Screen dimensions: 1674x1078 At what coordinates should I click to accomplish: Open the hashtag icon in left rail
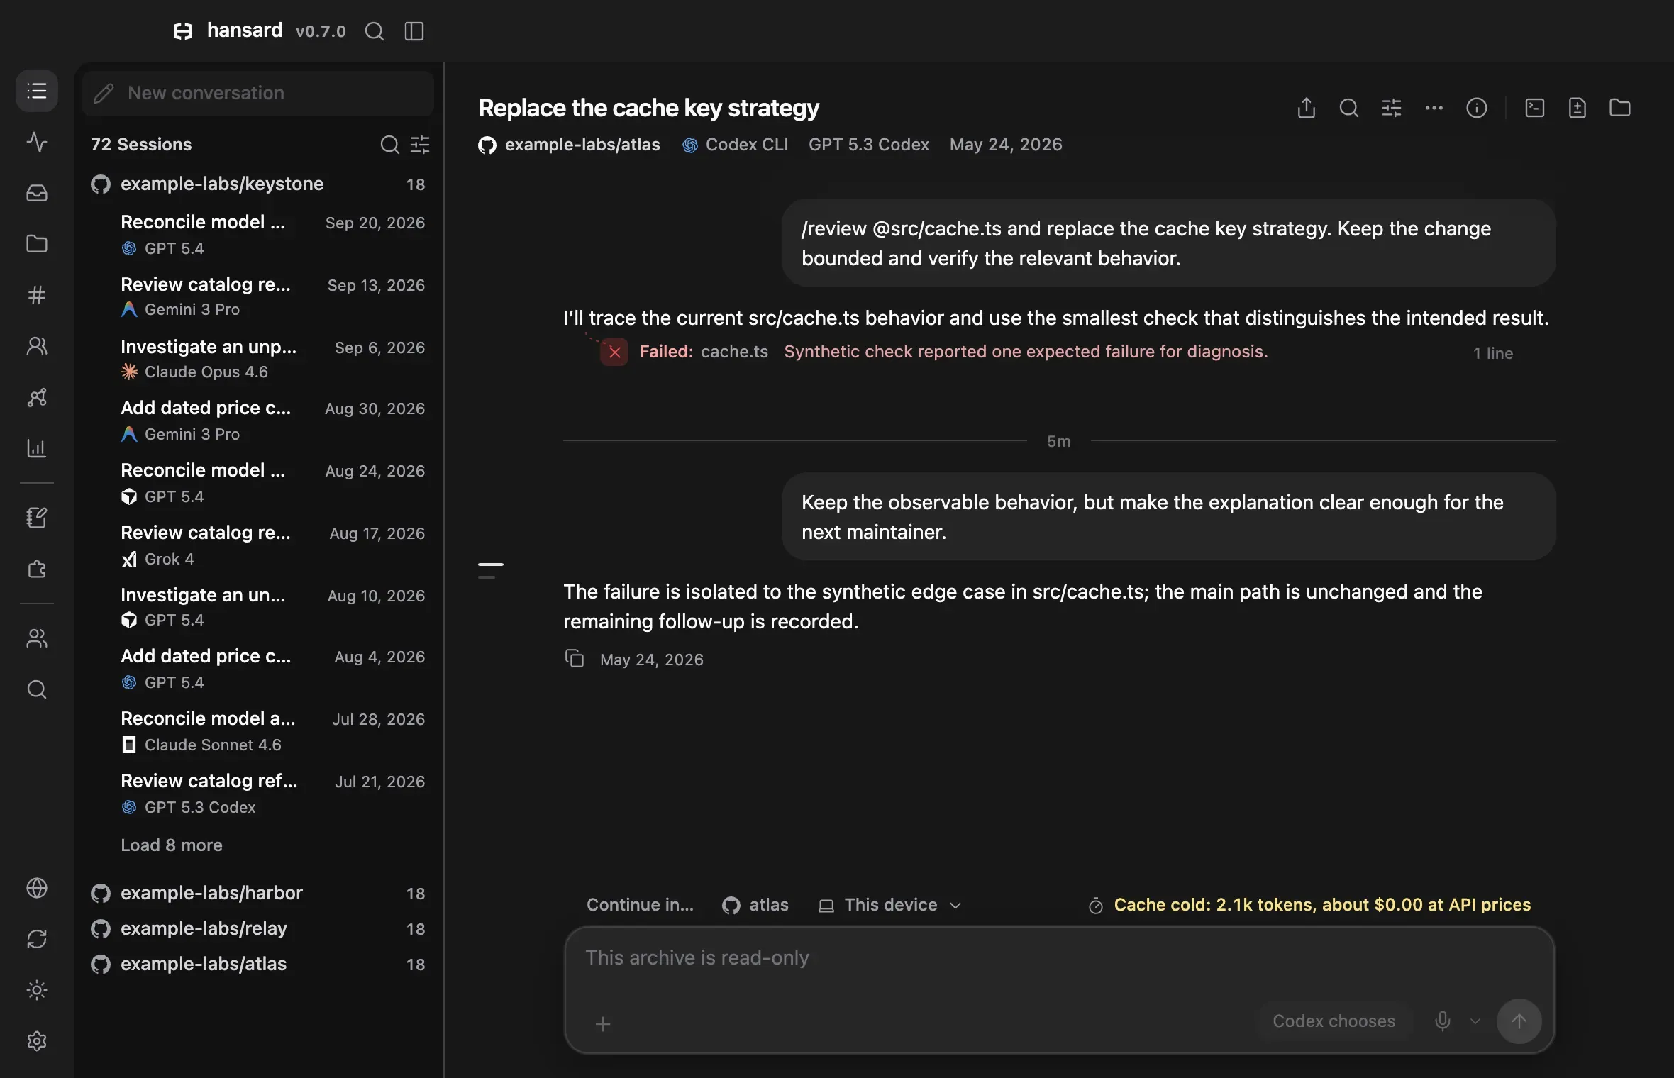(37, 295)
